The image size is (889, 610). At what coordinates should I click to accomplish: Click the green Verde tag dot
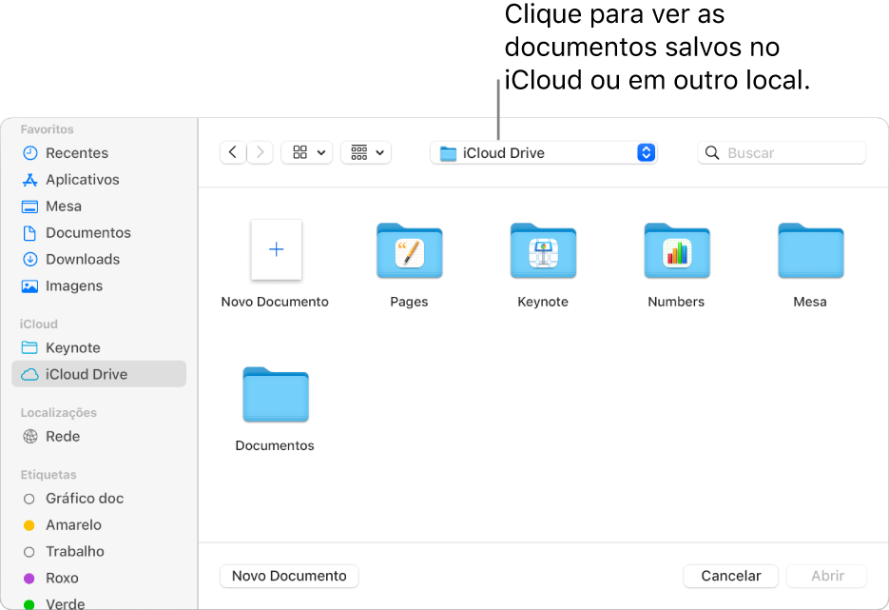(29, 604)
